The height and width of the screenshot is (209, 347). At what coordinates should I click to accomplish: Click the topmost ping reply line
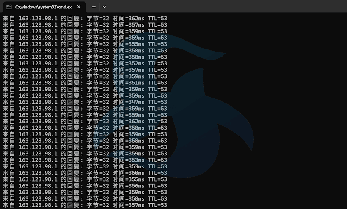click(x=85, y=19)
